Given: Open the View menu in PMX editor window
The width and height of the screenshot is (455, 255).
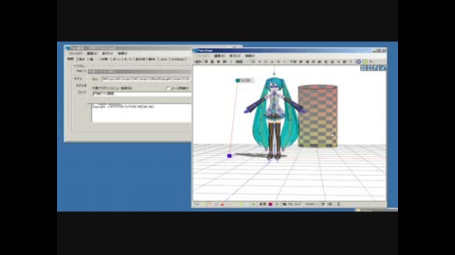Looking at the screenshot, I should pos(108,53).
